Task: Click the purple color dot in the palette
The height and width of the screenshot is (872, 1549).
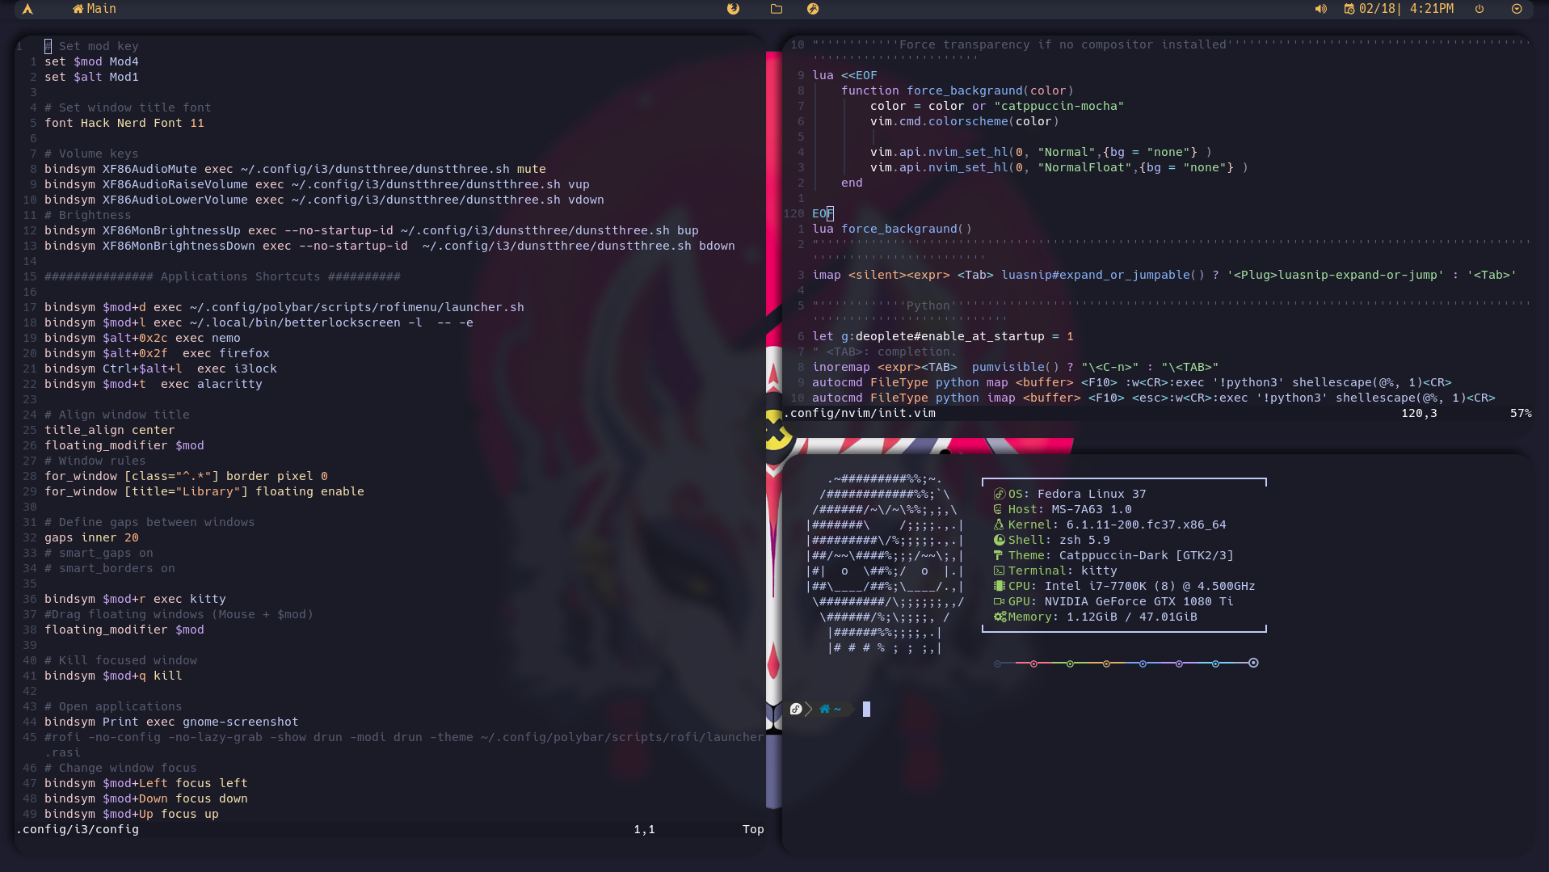Action: tap(1179, 663)
